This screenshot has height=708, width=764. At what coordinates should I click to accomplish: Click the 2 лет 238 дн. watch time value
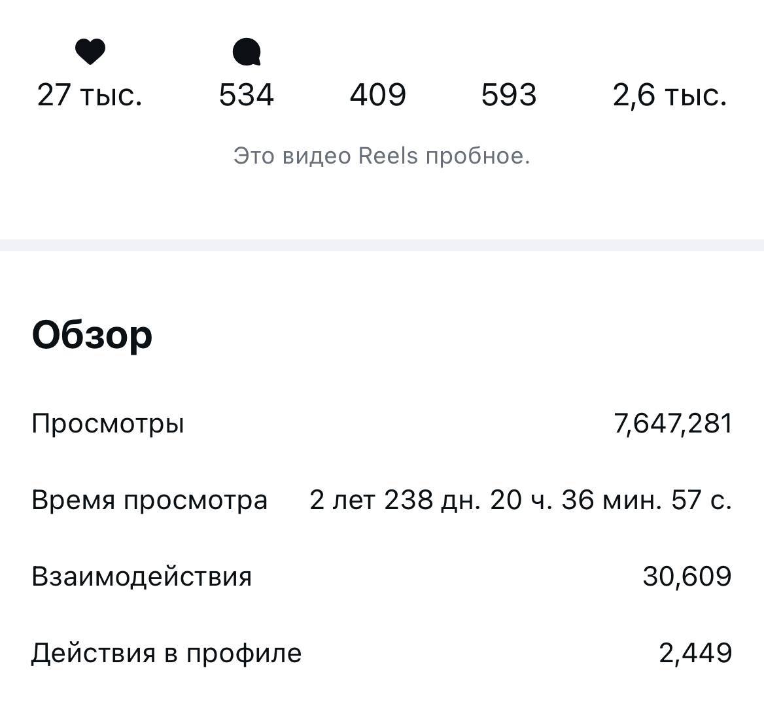pyautogui.click(x=520, y=501)
